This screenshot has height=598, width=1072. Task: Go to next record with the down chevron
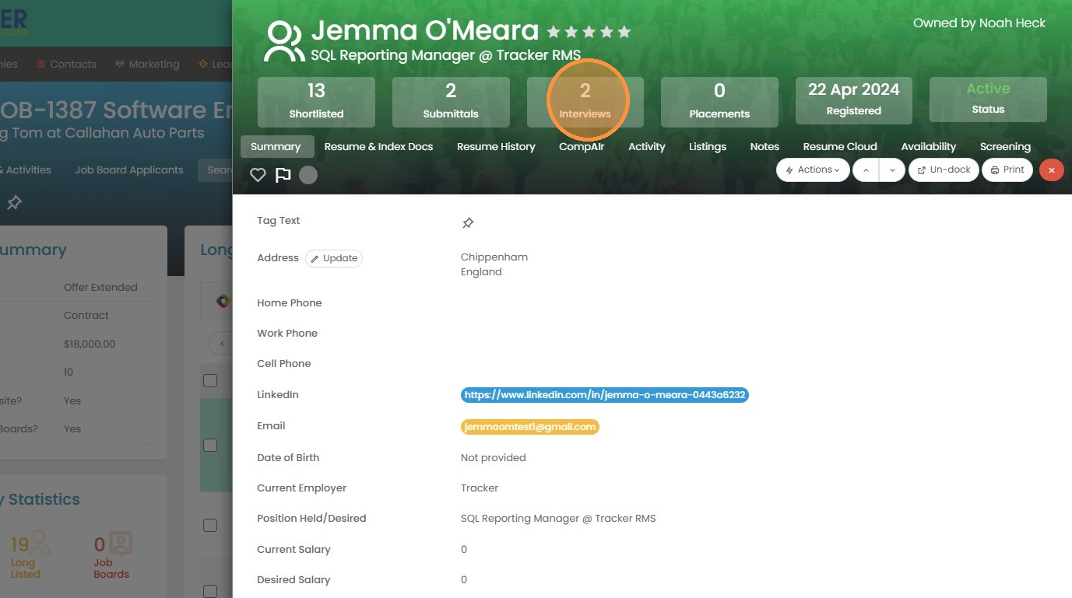pyautogui.click(x=892, y=170)
